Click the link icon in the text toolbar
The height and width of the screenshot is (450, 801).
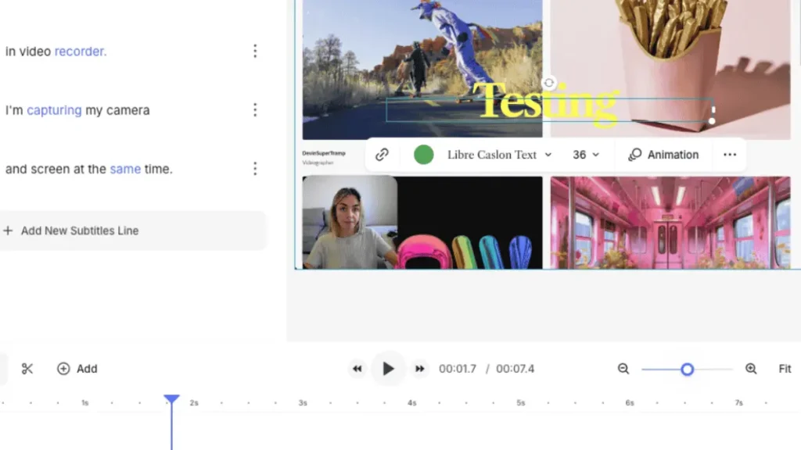point(383,154)
